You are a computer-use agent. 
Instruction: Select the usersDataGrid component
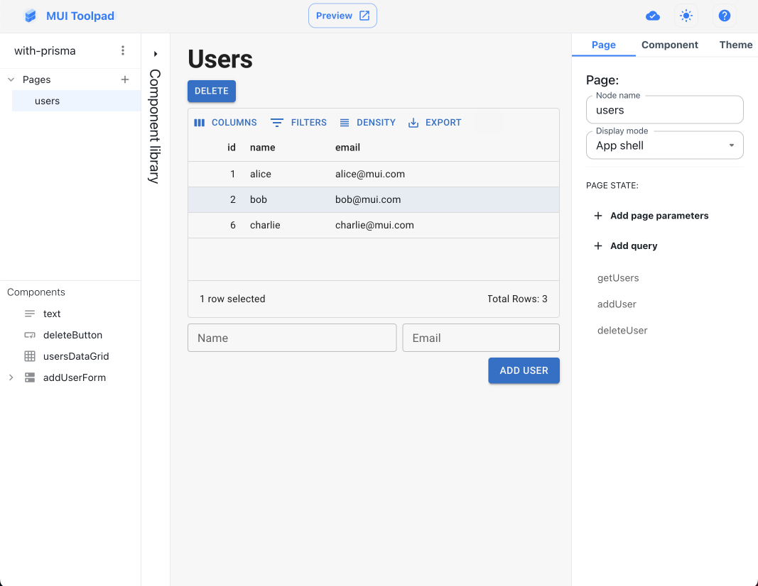tap(75, 356)
